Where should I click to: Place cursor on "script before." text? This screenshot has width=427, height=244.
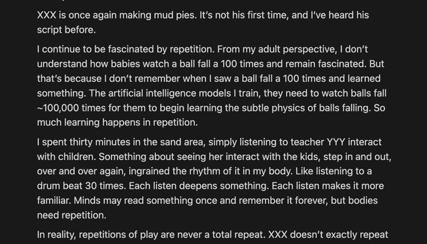coord(66,30)
